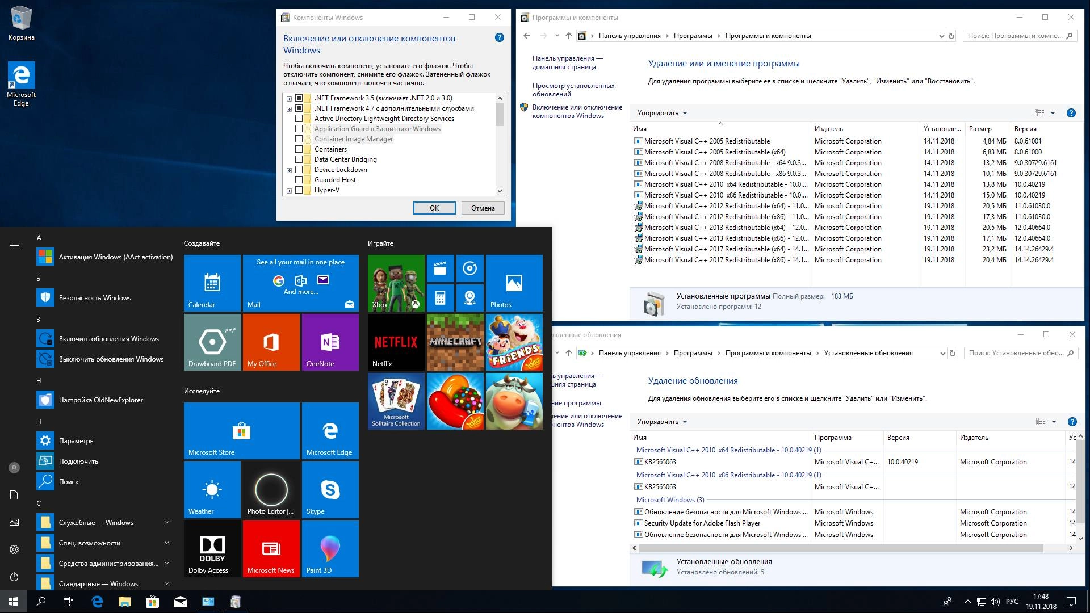This screenshot has width=1090, height=613.
Task: Open Control Panel home page link
Action: click(567, 62)
